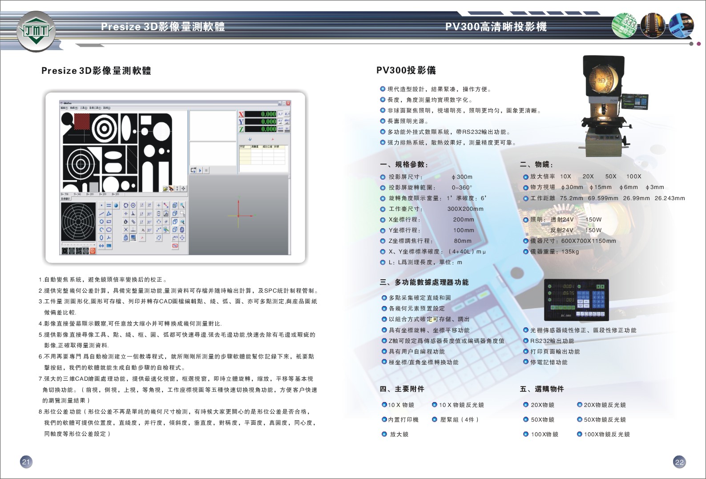Viewport: 706px width, 479px height.
Task: Open the third menu item in menu bar
Action: pos(83,108)
